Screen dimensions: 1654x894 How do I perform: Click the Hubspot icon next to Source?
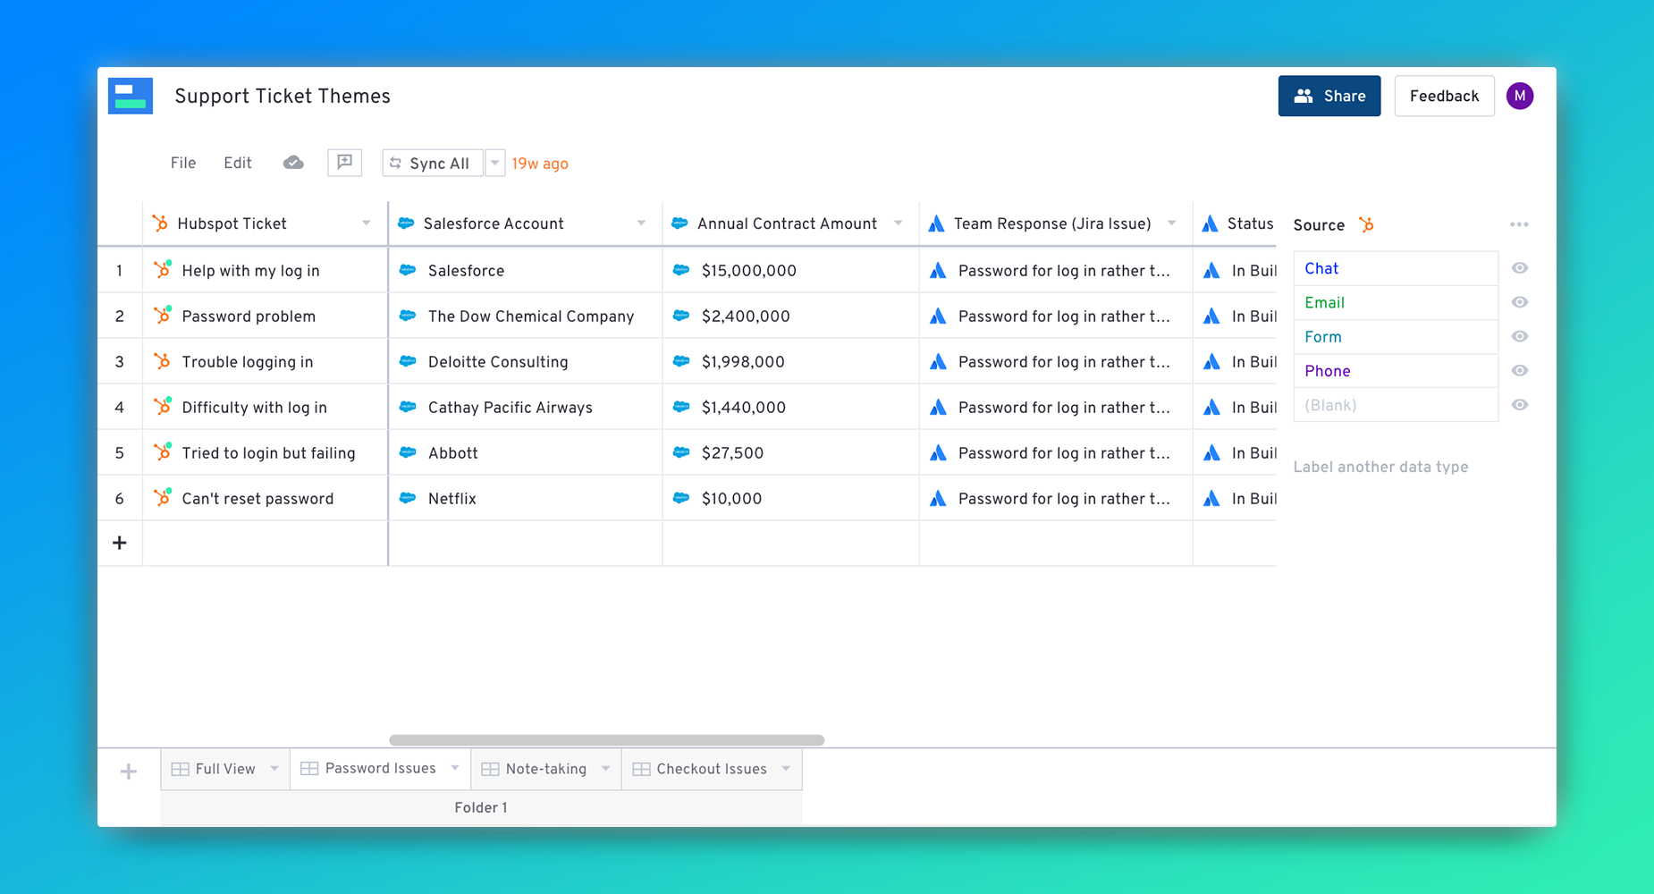click(1366, 224)
